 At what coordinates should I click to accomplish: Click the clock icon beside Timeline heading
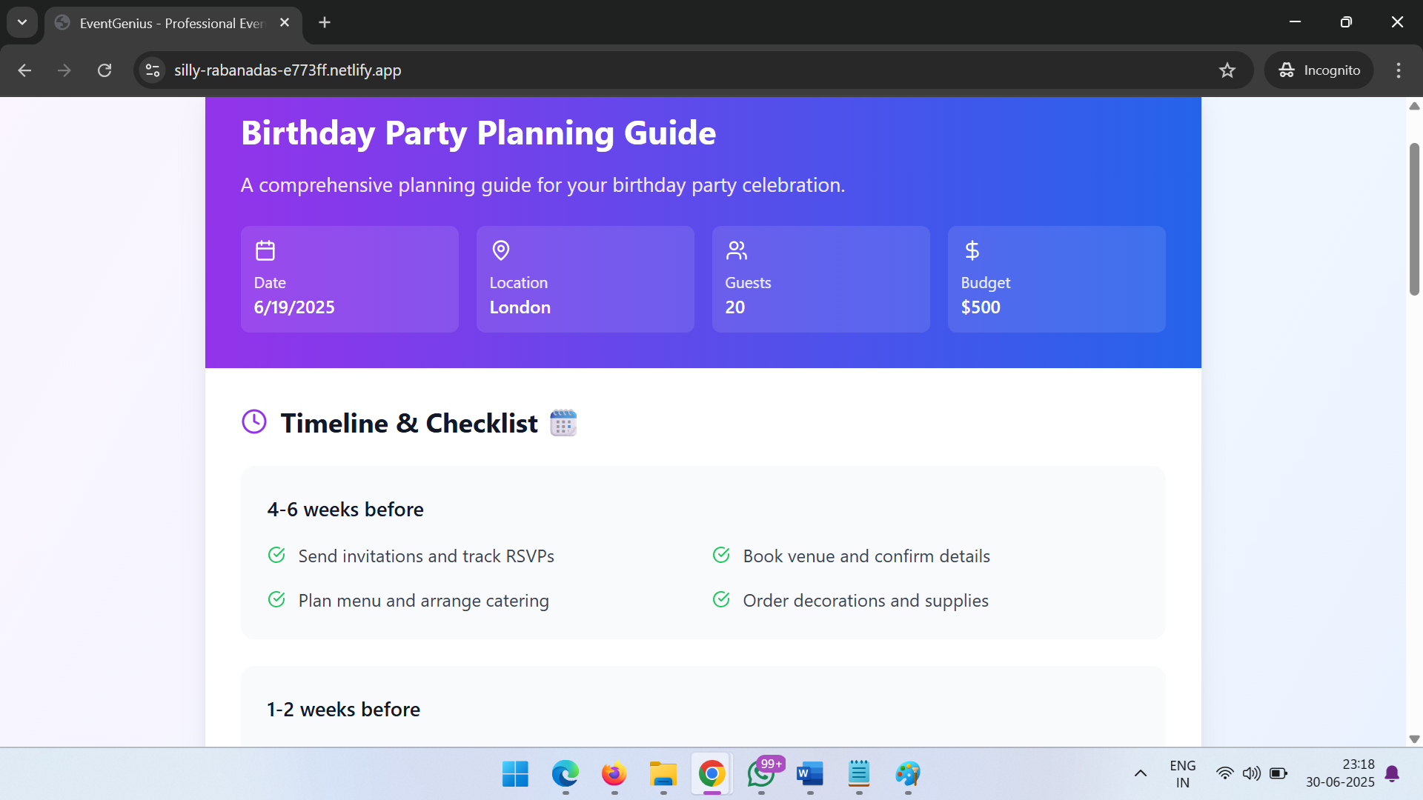[254, 422]
